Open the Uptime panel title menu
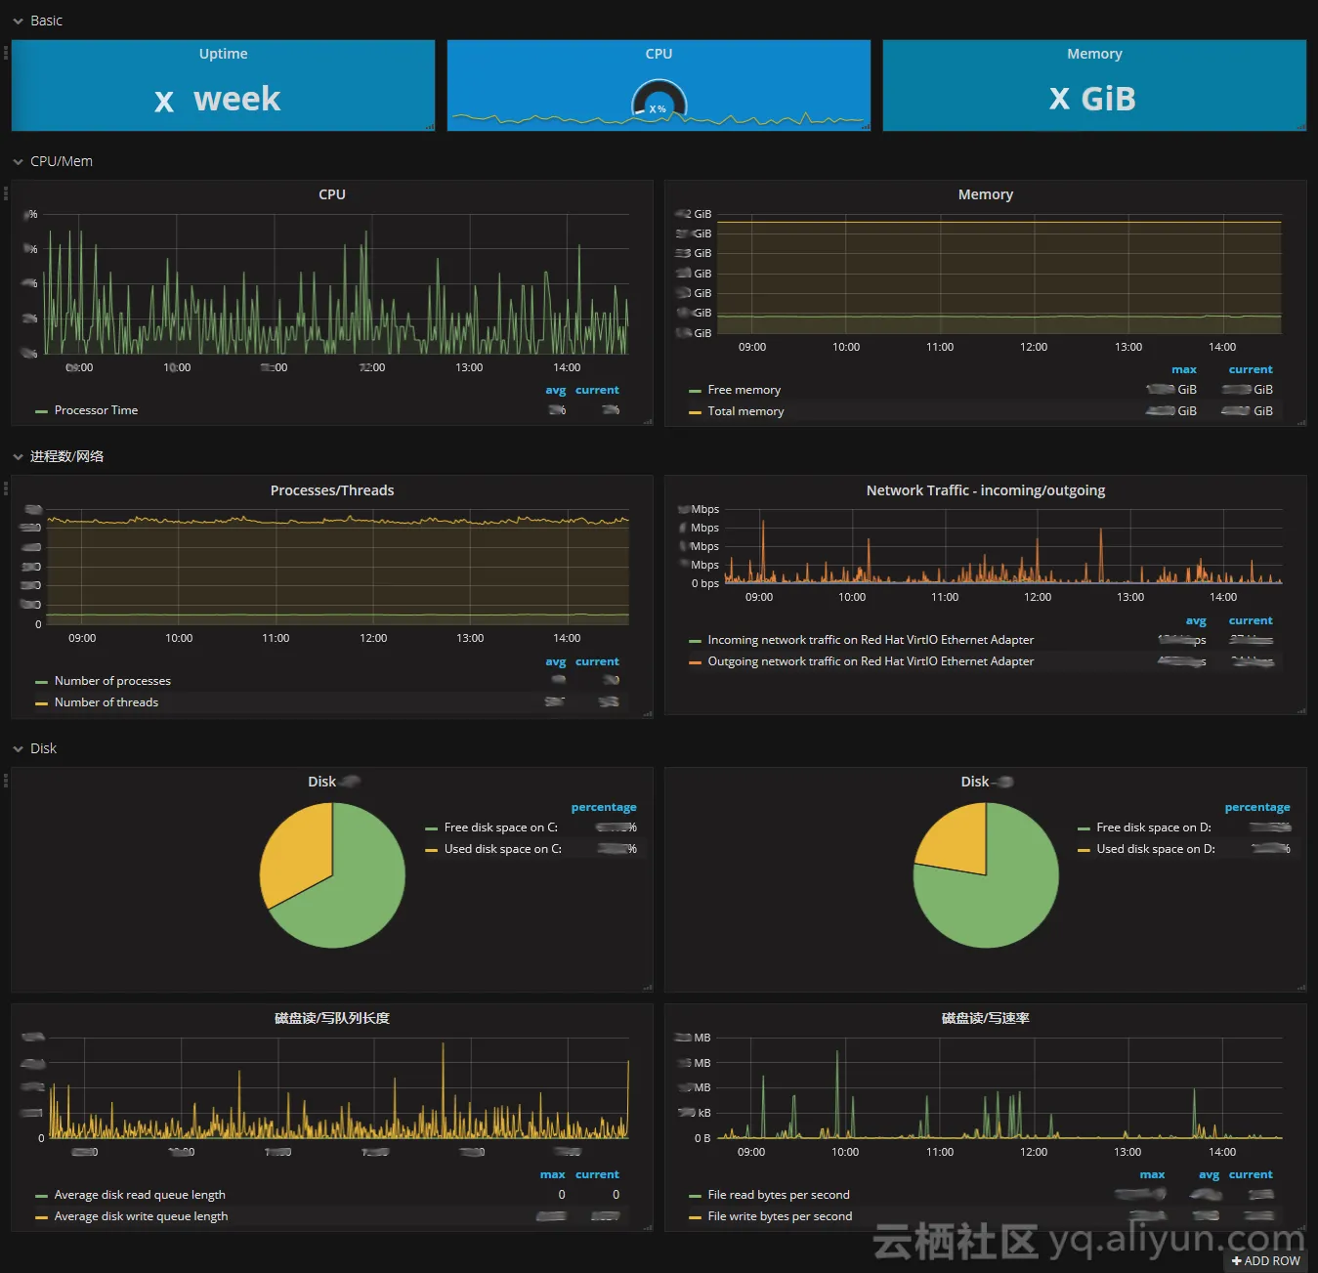The width and height of the screenshot is (1318, 1273). tap(223, 54)
